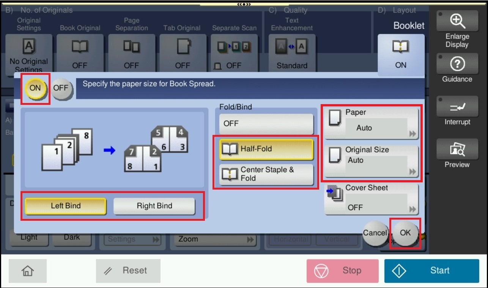
Task: Tap the Home icon button
Action: [28, 271]
